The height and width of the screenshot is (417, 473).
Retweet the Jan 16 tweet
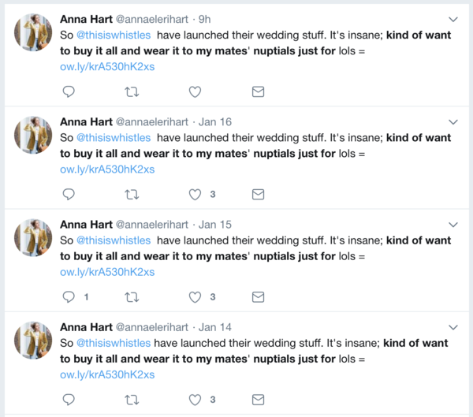132,194
